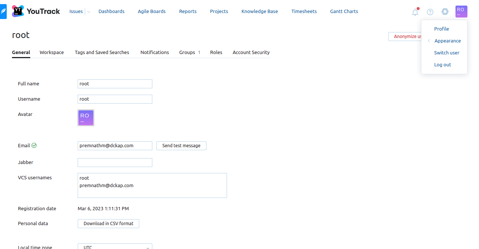Viewport: 479px width, 249px height.
Task: Expand the dropdown chevron next to Issues
Action: pos(88,12)
